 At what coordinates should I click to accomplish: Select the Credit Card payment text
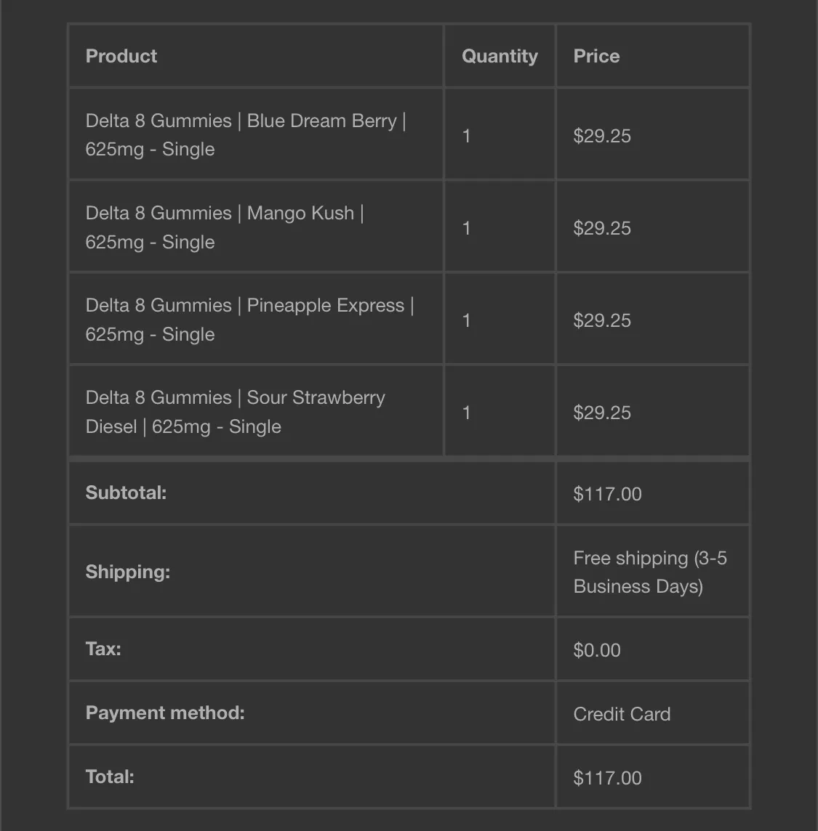[622, 714]
